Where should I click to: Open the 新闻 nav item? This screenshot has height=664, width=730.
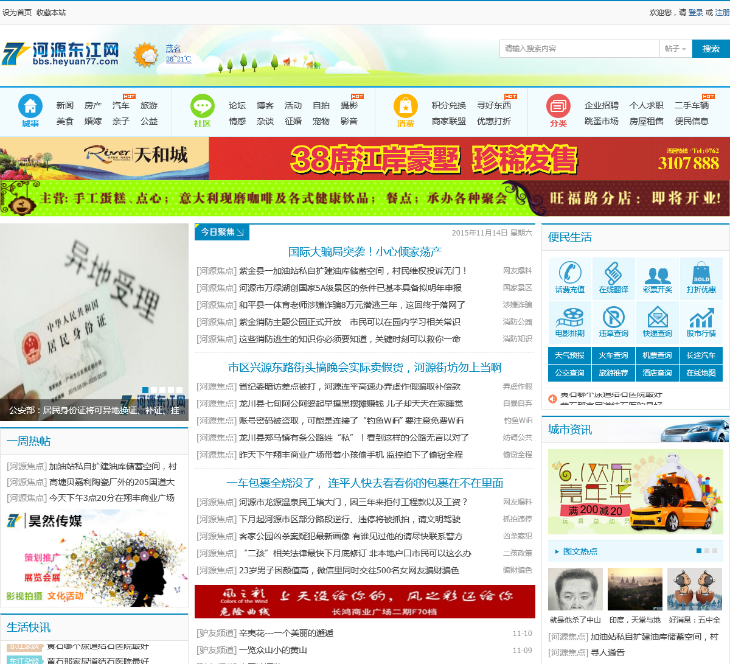point(65,105)
